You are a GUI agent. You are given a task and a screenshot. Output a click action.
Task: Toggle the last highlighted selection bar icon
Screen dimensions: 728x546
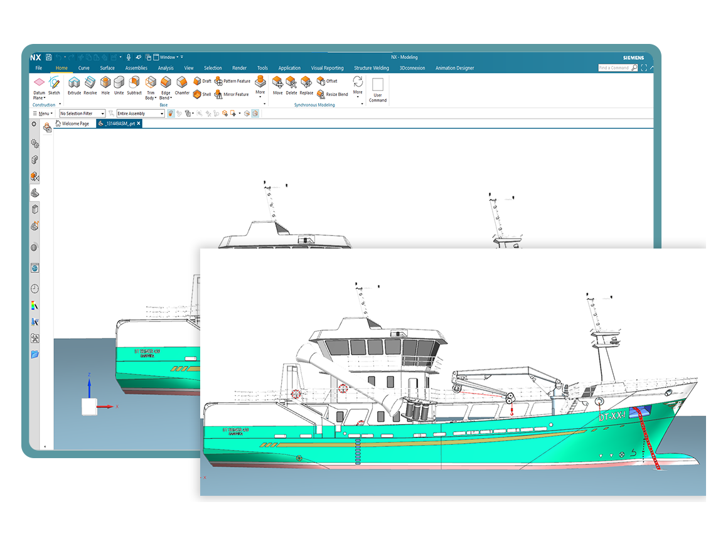tap(255, 114)
